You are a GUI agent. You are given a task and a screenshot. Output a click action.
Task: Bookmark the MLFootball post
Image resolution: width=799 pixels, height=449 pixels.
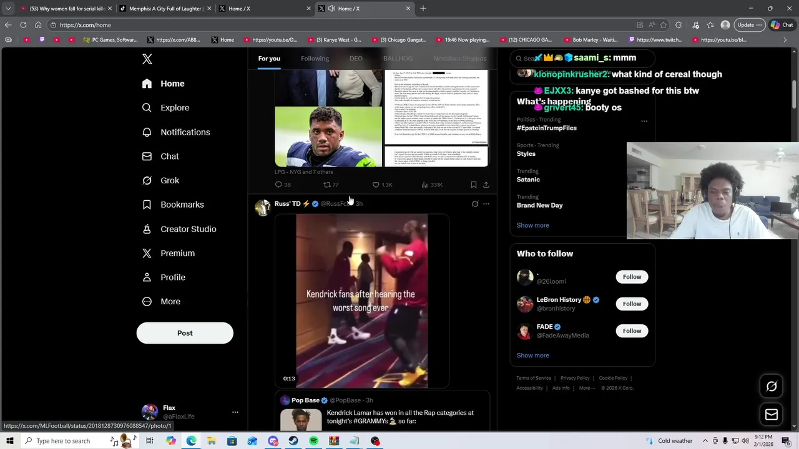[x=474, y=185]
